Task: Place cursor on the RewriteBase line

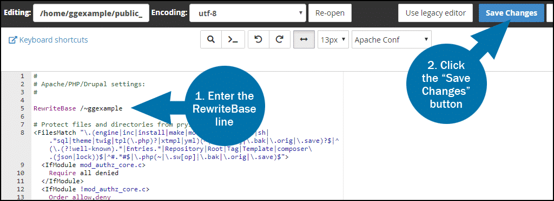Action: coord(78,108)
